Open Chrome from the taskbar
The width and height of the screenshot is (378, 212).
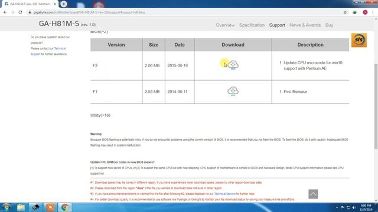(x=64, y=207)
